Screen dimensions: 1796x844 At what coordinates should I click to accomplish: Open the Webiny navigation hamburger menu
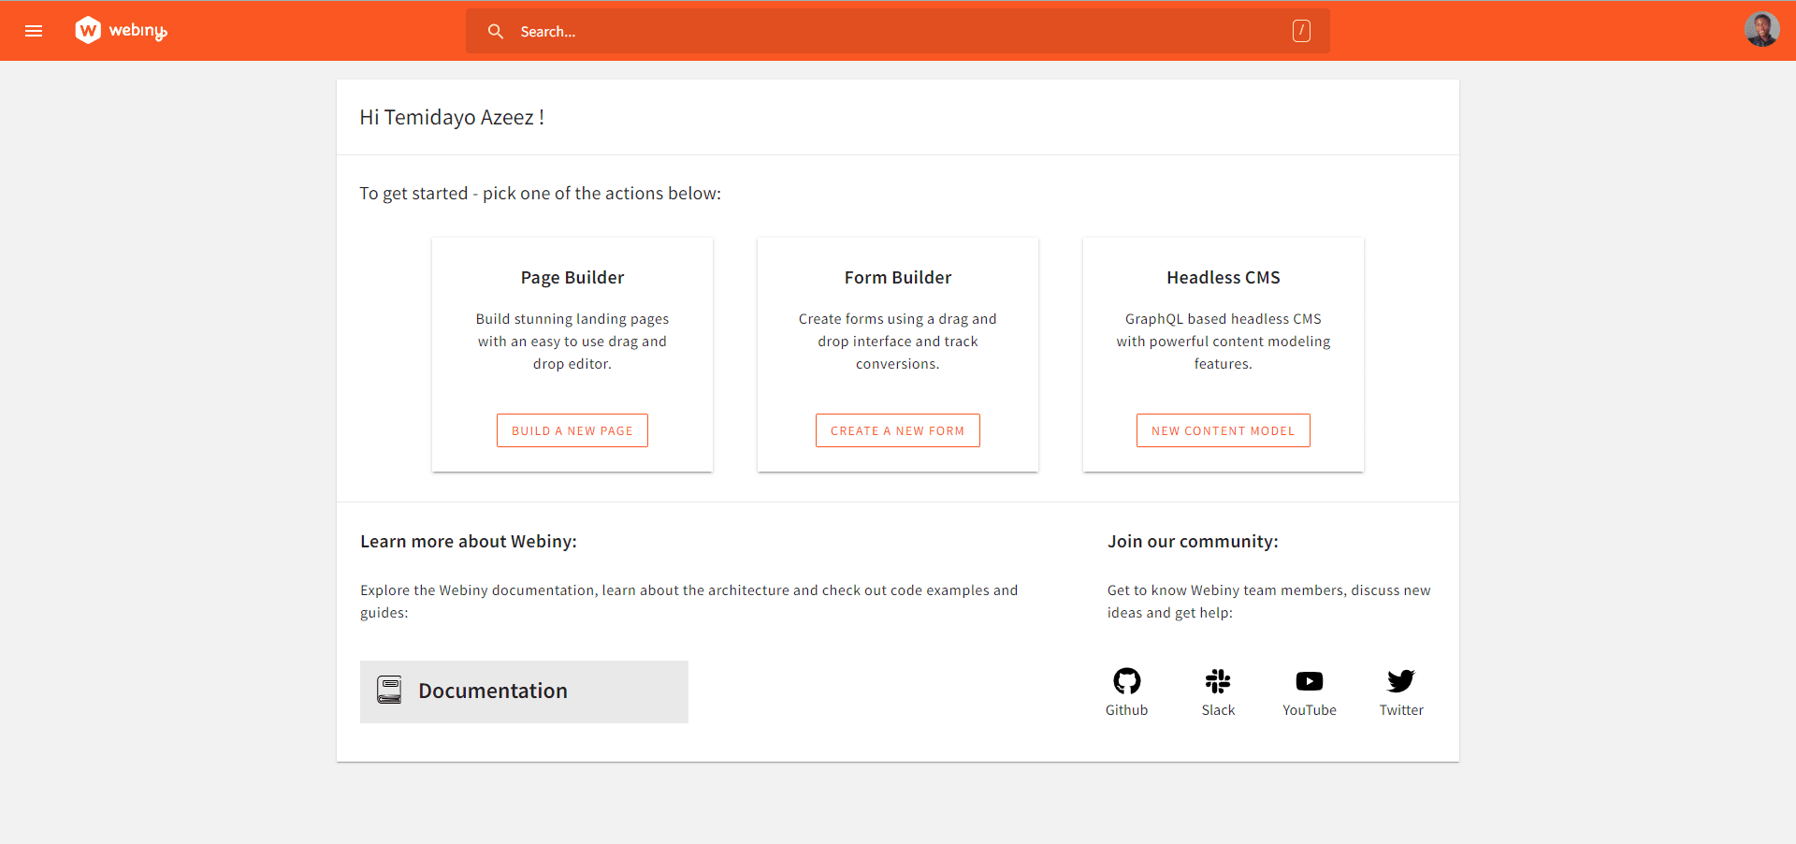(x=34, y=31)
